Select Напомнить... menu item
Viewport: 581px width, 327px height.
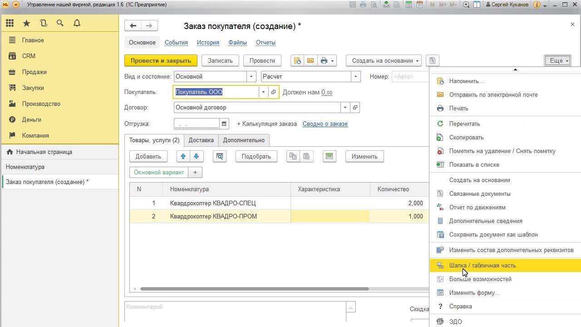pyautogui.click(x=505, y=81)
